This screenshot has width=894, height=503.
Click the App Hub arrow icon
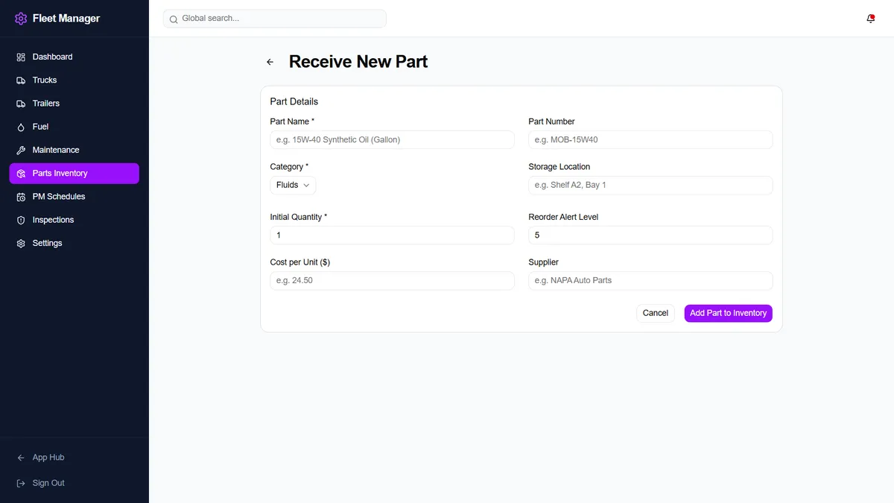(21, 458)
